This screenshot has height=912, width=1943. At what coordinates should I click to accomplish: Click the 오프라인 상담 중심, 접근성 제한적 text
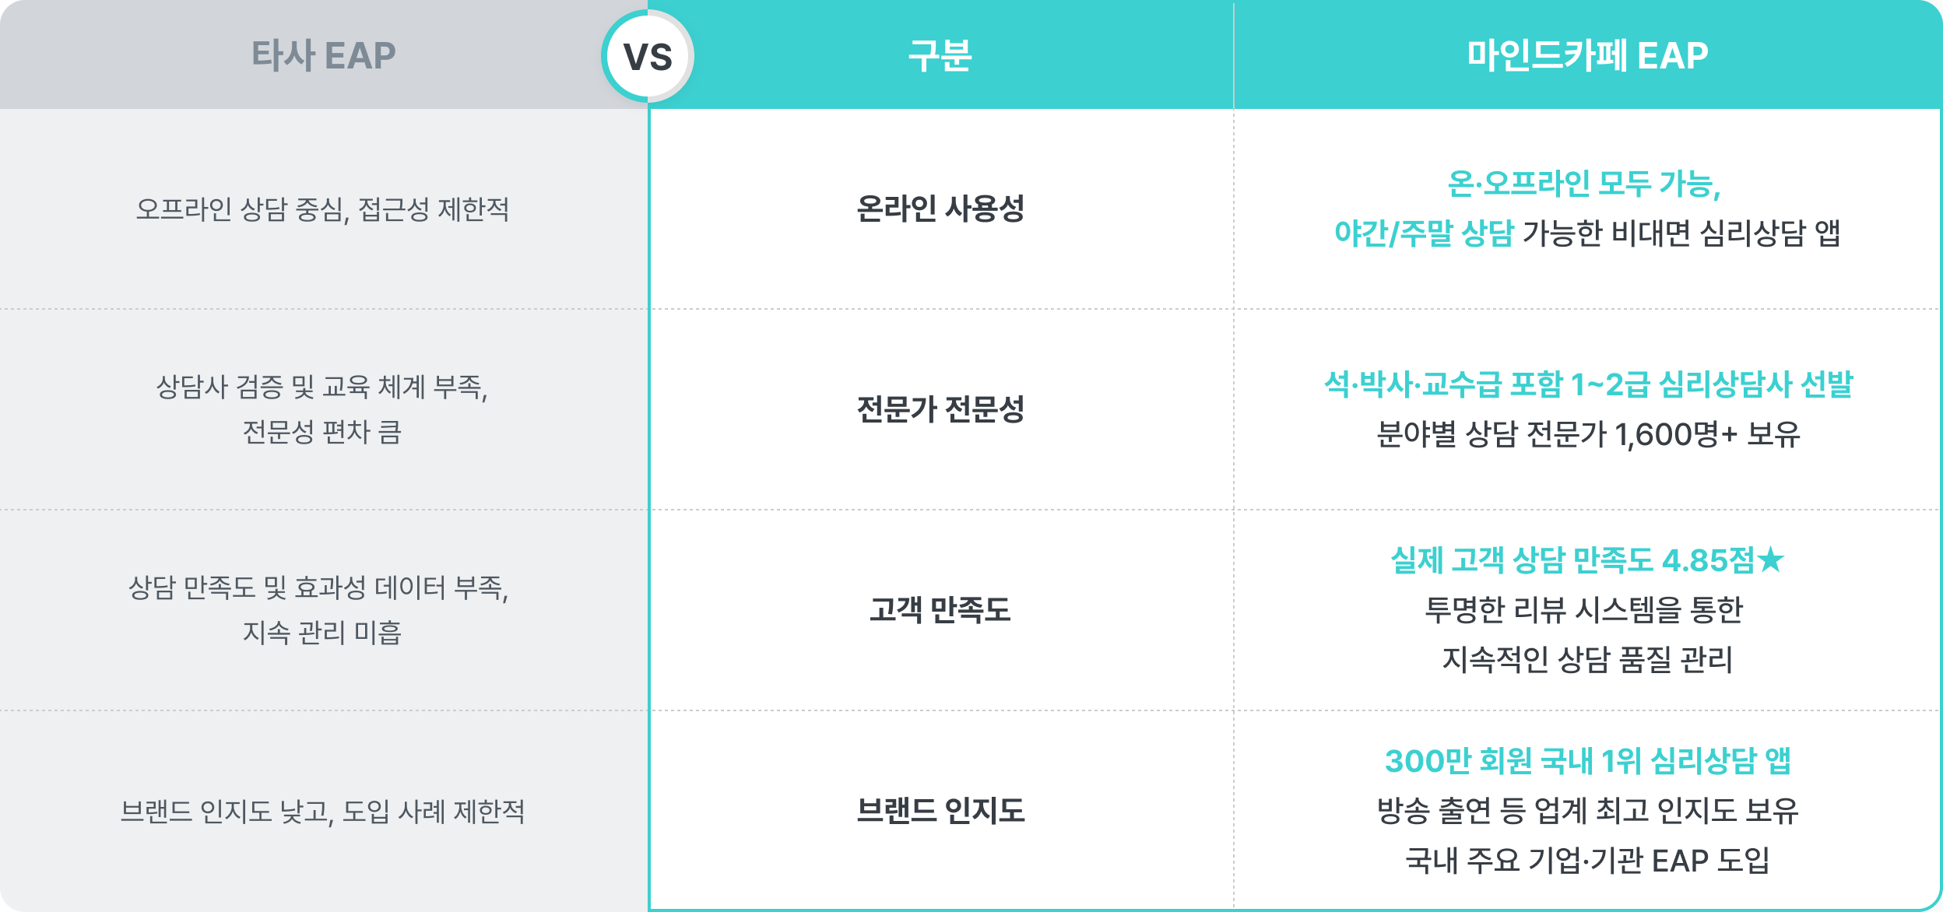pyautogui.click(x=322, y=209)
